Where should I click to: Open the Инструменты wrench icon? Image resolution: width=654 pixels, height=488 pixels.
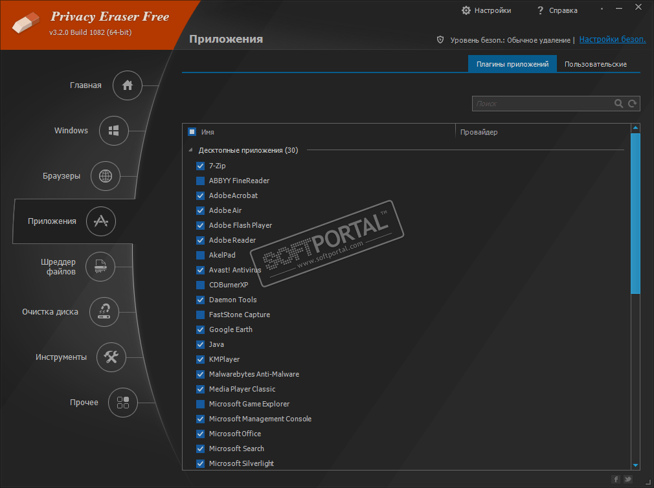tap(111, 357)
